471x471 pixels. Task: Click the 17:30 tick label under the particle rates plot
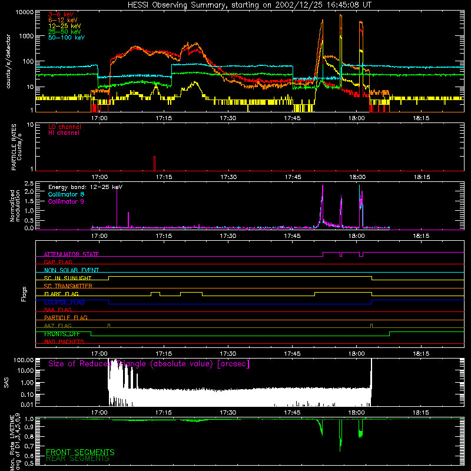tap(228, 177)
